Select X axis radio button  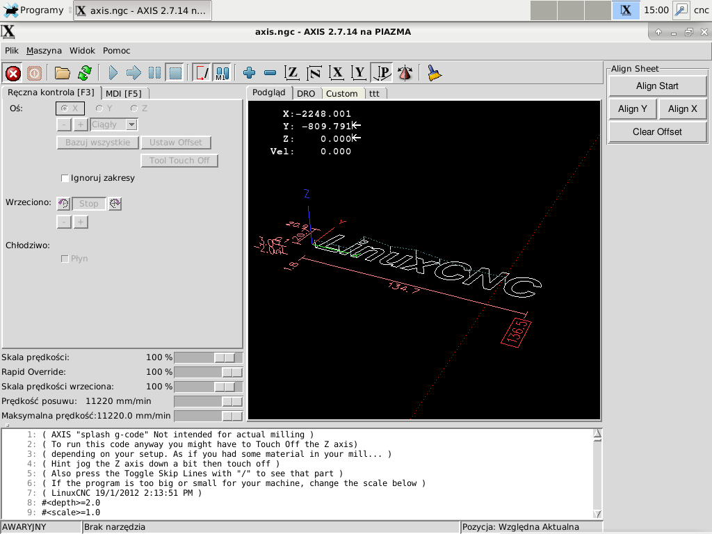(x=70, y=108)
